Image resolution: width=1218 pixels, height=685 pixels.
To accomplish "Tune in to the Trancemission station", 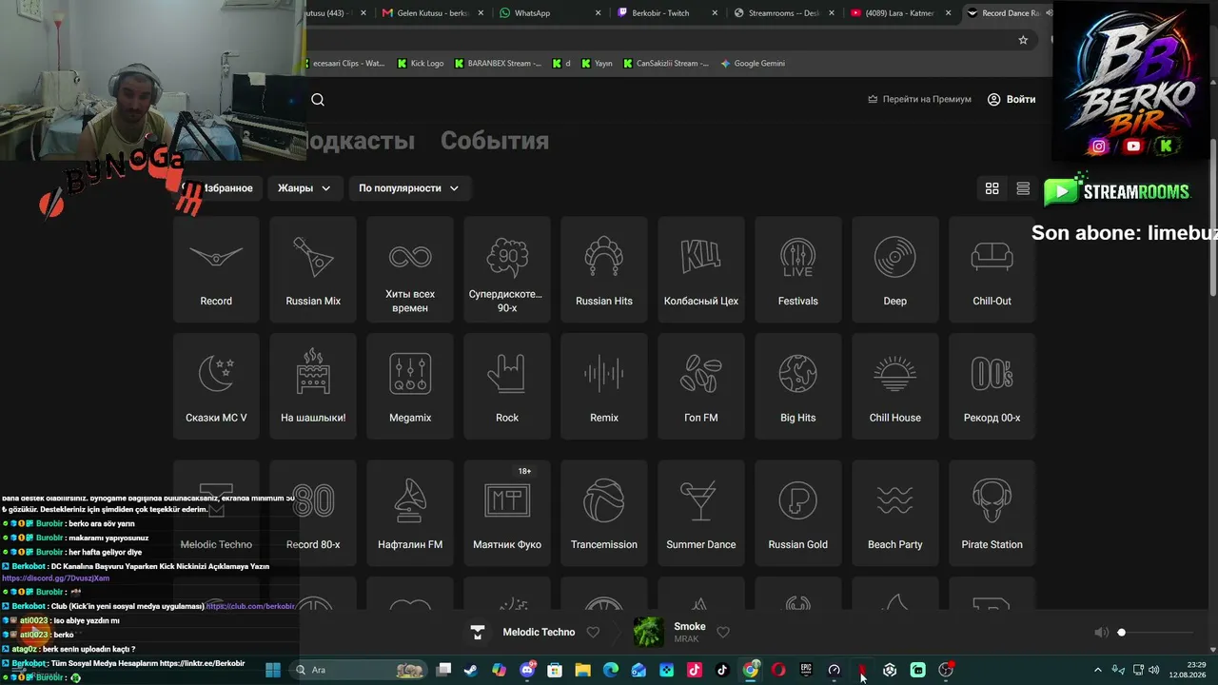I will point(604,513).
